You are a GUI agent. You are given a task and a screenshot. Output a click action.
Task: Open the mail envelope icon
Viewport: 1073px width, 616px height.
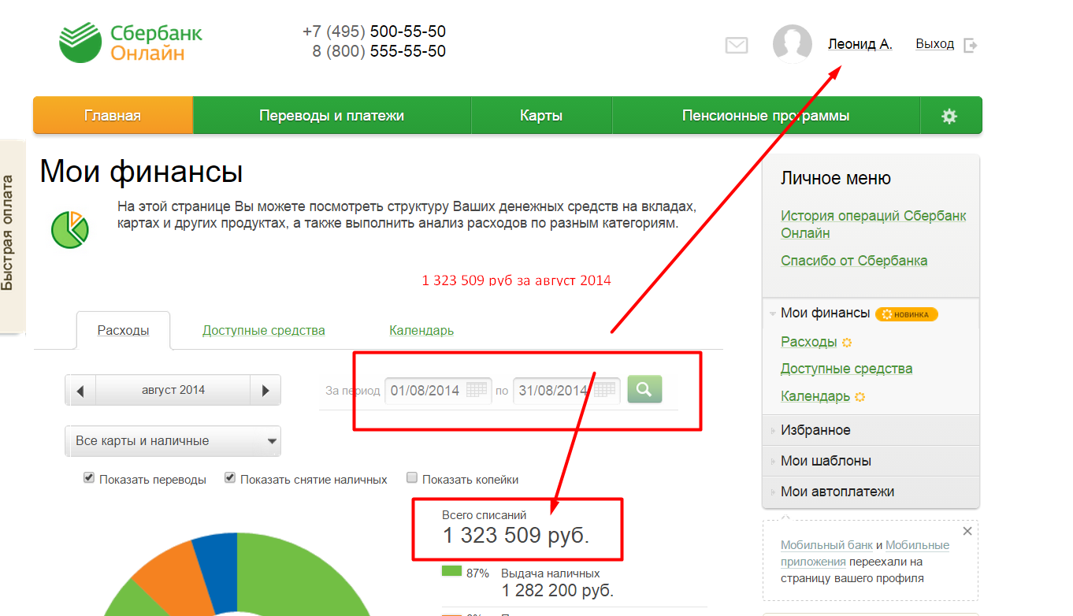coord(736,46)
